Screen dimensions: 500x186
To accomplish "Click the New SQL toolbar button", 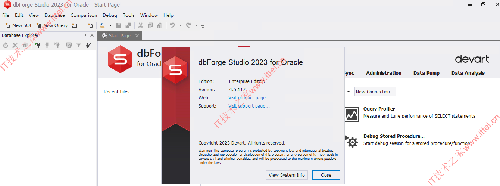I will tap(19, 25).
